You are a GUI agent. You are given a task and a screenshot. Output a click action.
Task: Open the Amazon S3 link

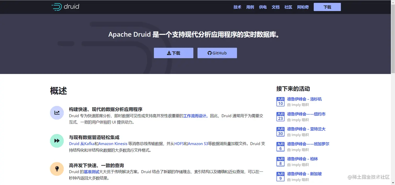coord(198,144)
